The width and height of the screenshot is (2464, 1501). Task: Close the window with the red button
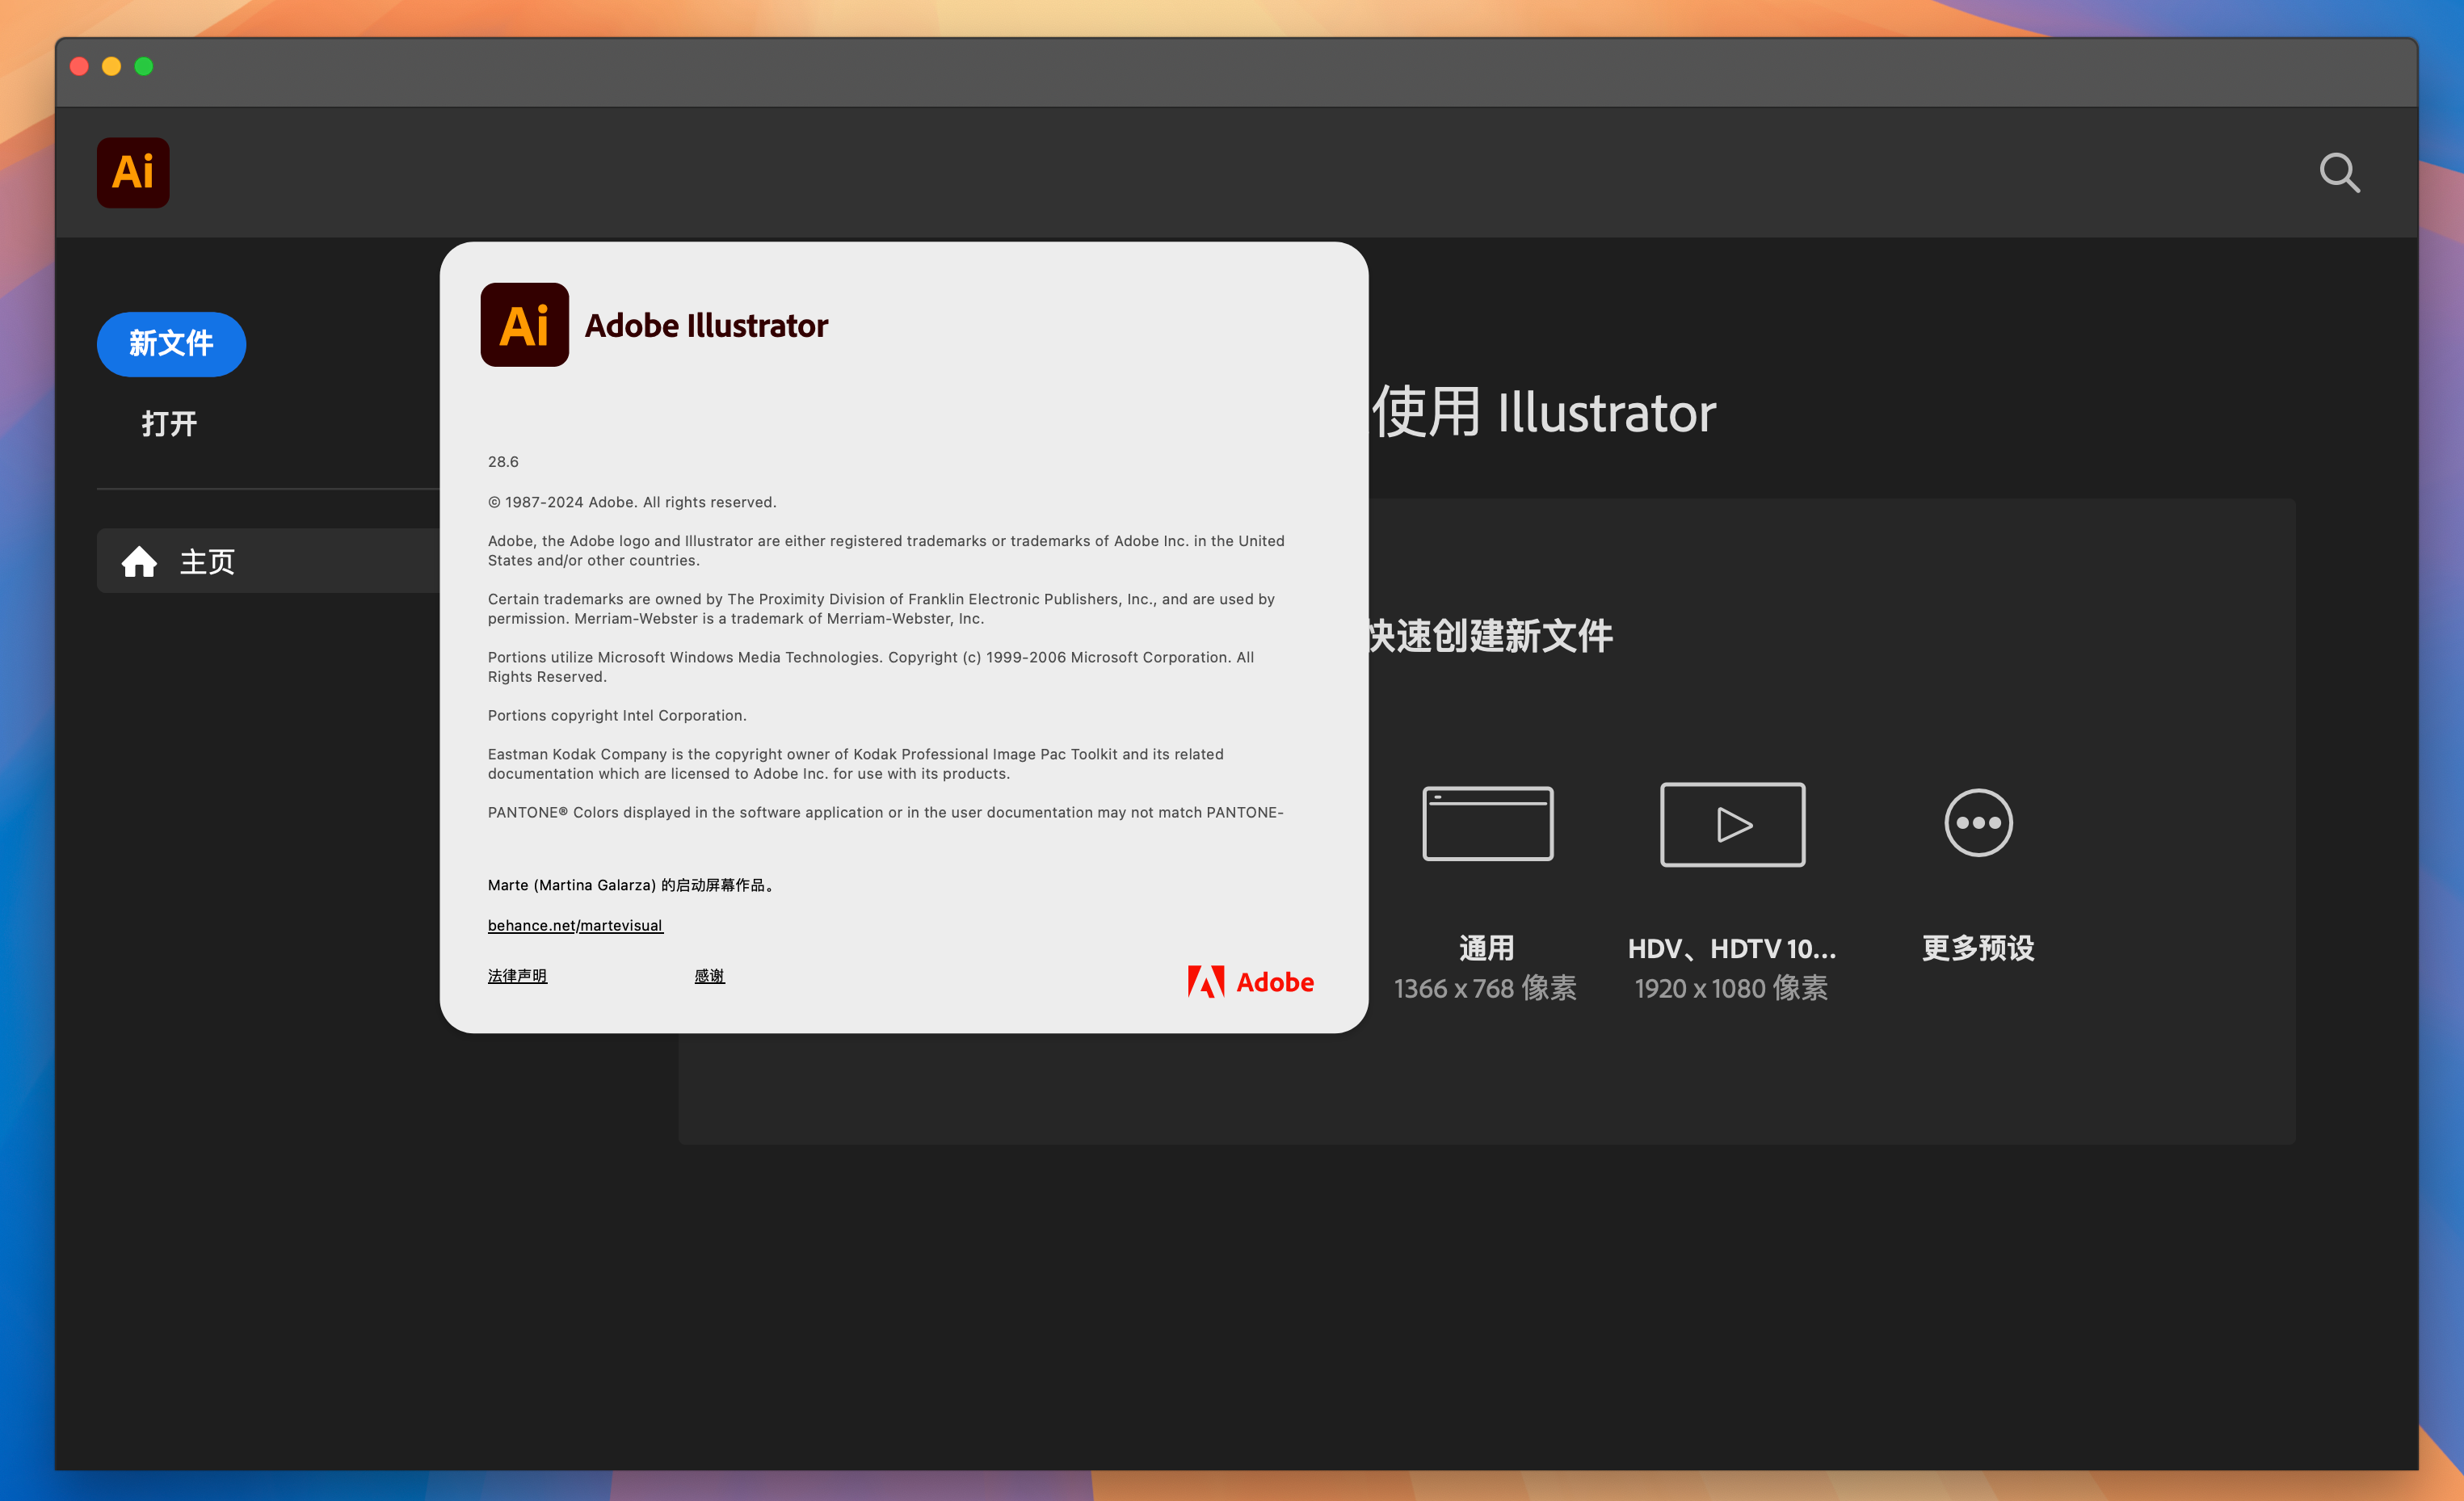pyautogui.click(x=79, y=66)
